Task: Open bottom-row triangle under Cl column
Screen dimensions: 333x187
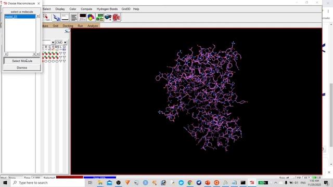Action: click(64, 61)
